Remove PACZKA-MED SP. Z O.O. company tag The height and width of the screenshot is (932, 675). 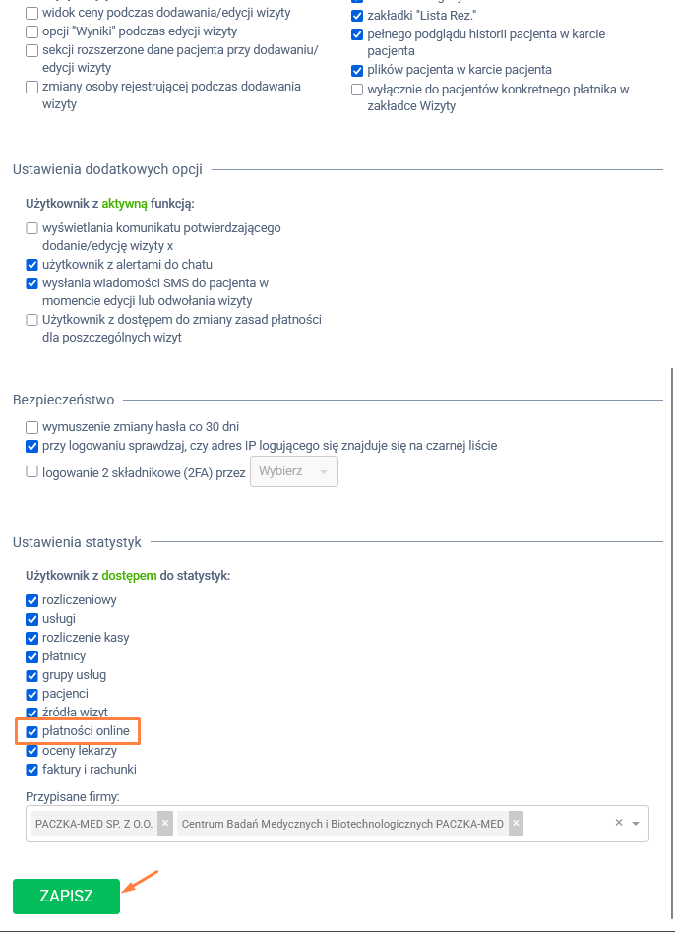[x=165, y=824]
